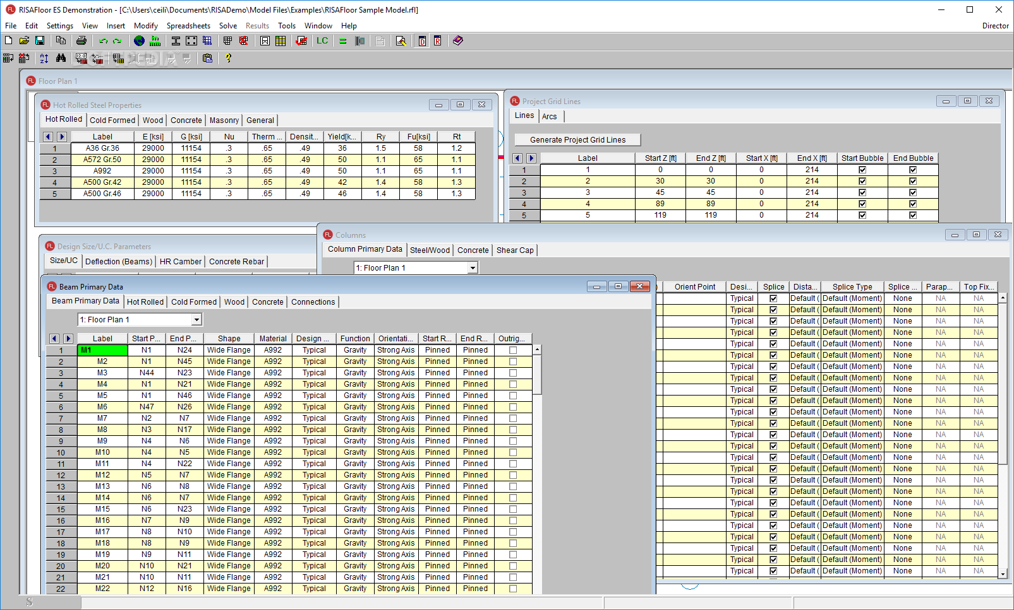The height and width of the screenshot is (610, 1014).
Task: Open Floor Plan dropdown in Beam Primary Data
Action: pyautogui.click(x=196, y=320)
